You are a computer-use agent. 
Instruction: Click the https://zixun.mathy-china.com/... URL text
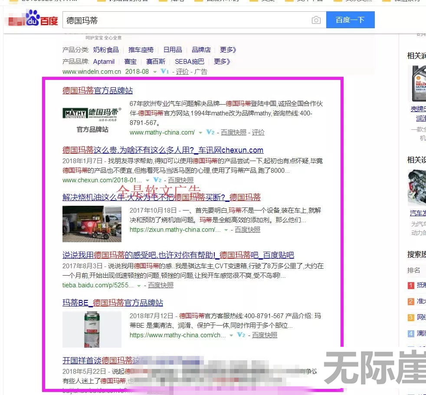point(175,230)
